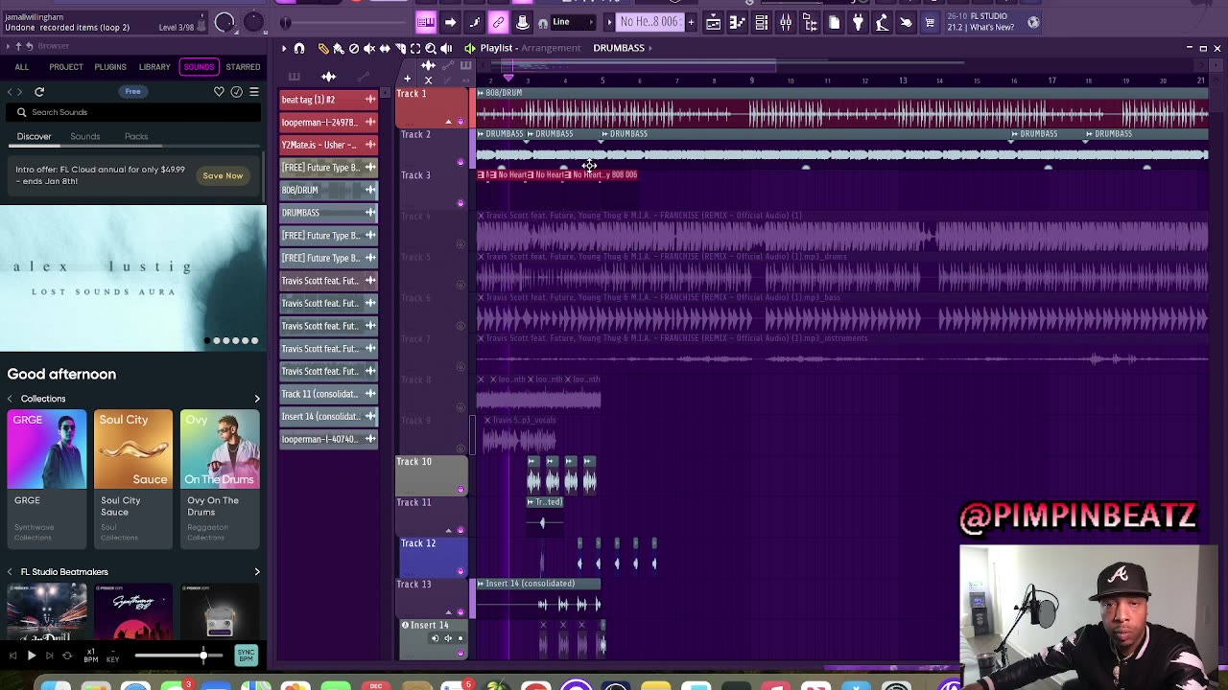Select the DRUMBASS clip in the picker
This screenshot has height=690, width=1228.
[329, 213]
